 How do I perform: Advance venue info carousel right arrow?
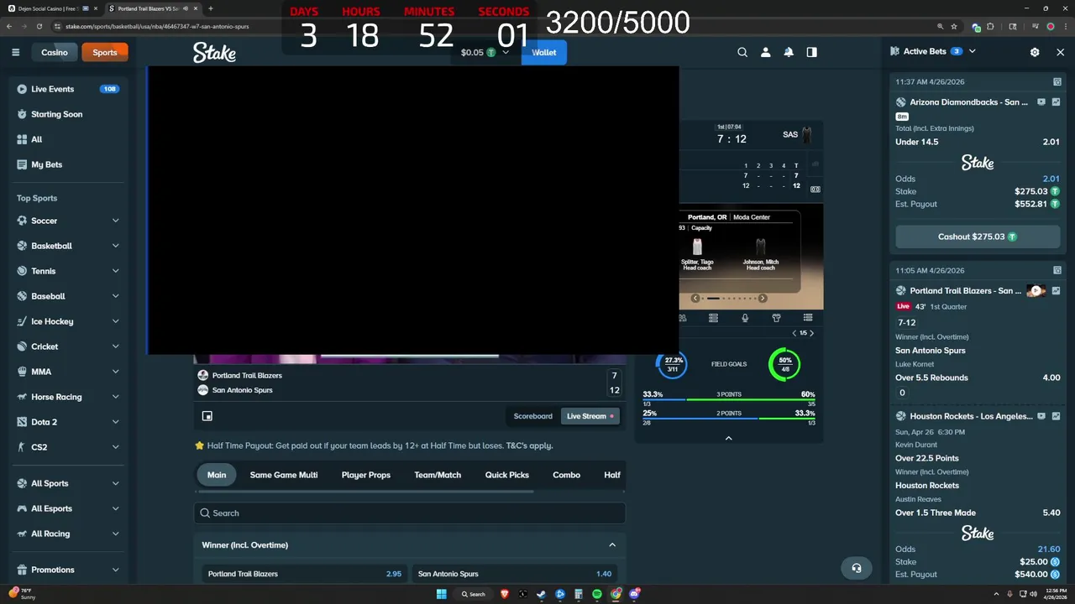762,299
